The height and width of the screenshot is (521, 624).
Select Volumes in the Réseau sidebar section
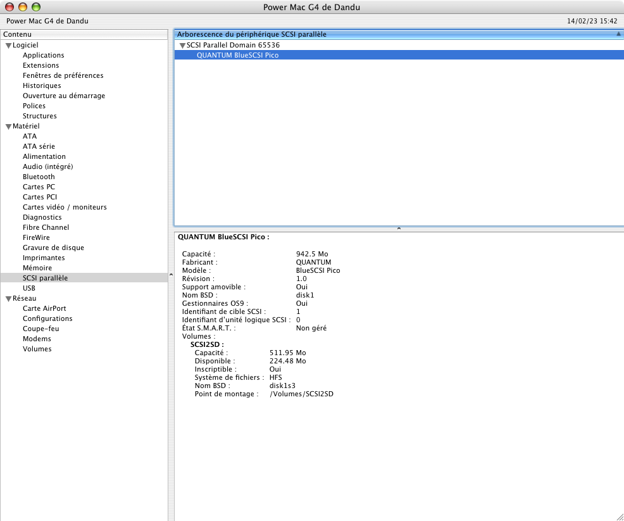point(37,349)
